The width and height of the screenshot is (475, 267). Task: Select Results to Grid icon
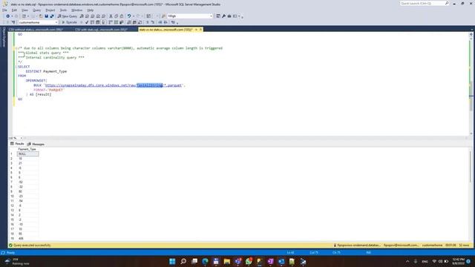[134, 22]
